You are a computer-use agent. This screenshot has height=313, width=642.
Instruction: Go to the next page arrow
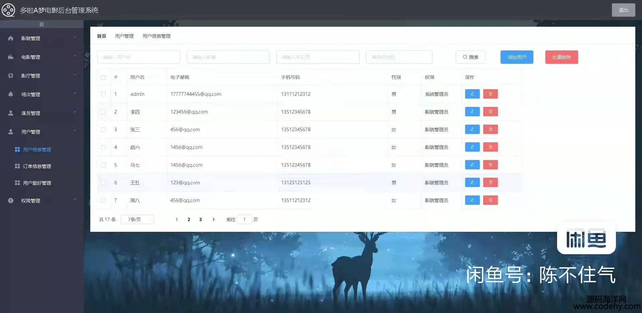(214, 219)
